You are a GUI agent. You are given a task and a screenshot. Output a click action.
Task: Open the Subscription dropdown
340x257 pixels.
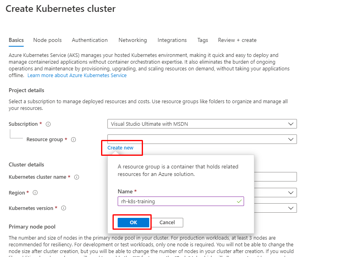click(202, 124)
